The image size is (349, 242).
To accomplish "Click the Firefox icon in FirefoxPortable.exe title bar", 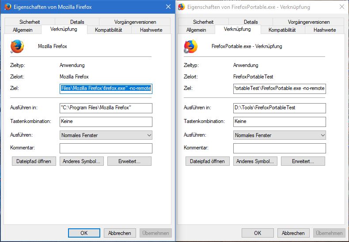I will 181,7.
